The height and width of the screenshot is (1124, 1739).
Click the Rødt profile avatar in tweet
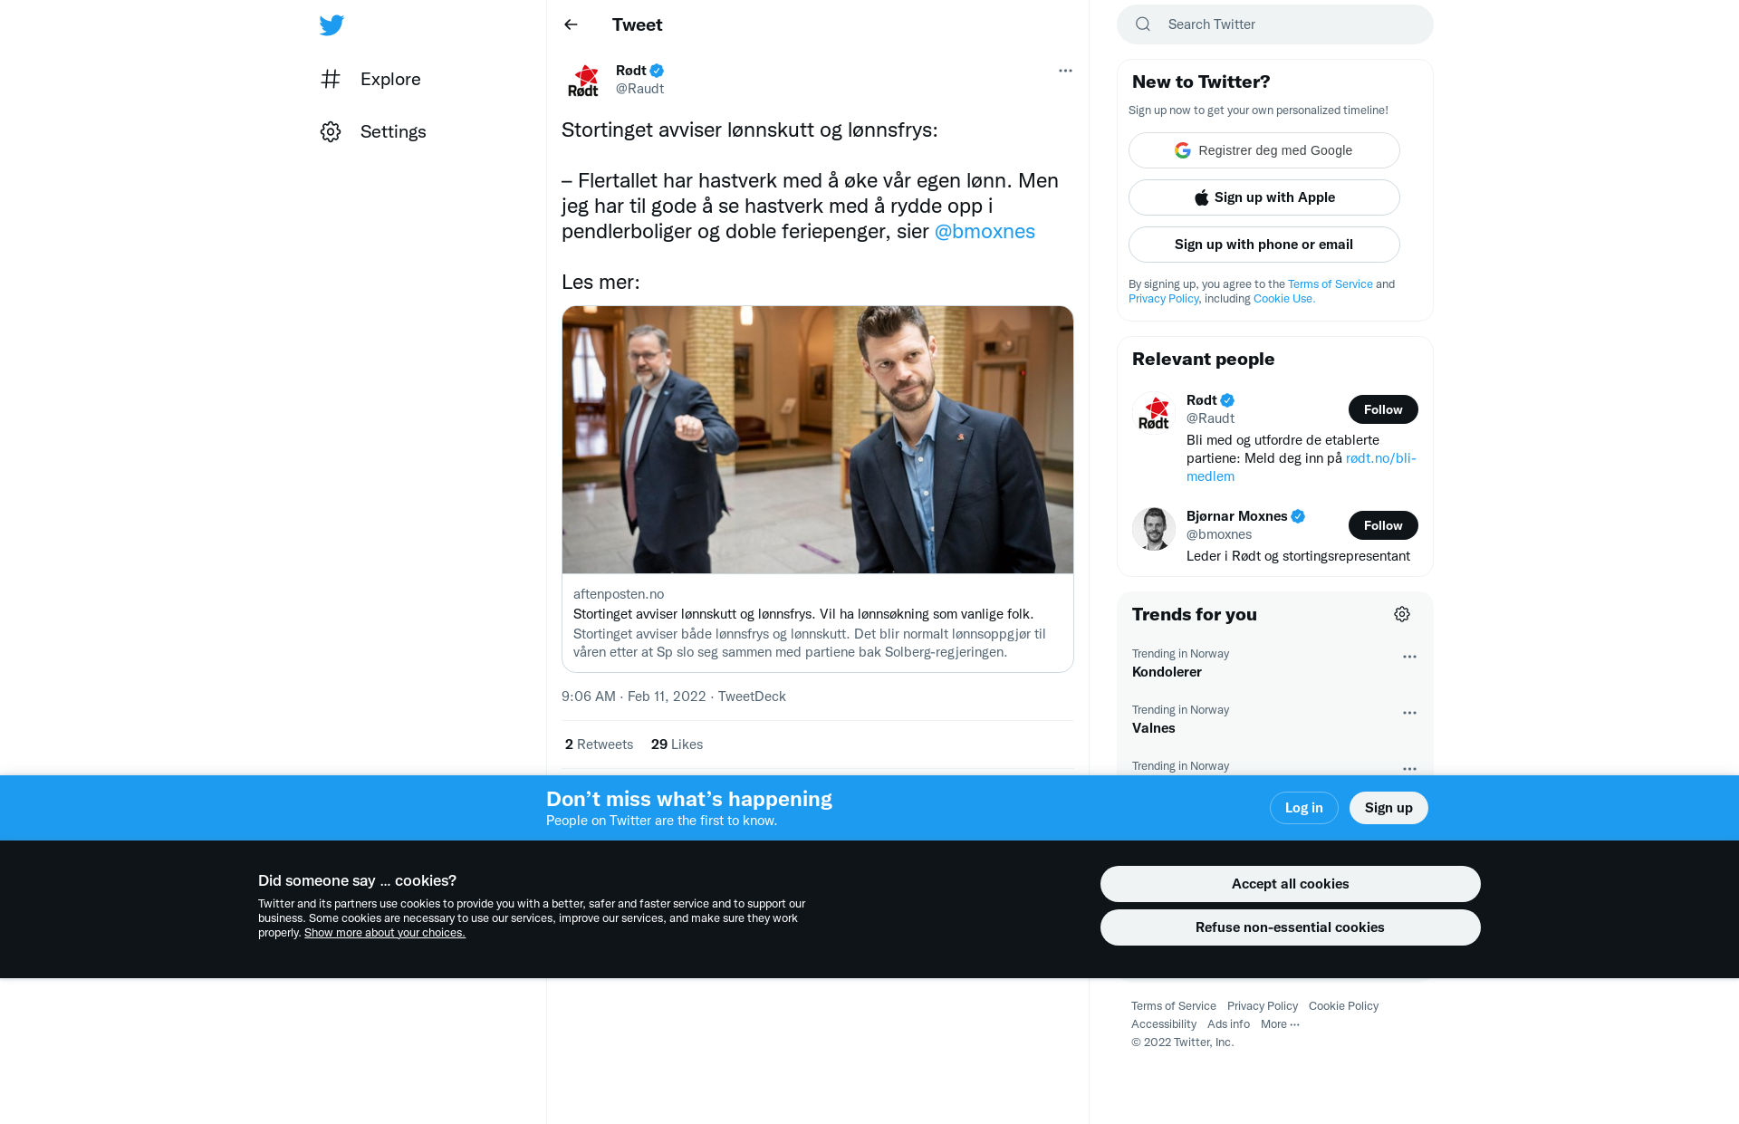coord(583,80)
